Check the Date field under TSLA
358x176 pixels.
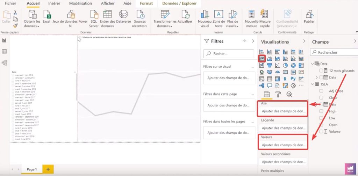point(321,104)
